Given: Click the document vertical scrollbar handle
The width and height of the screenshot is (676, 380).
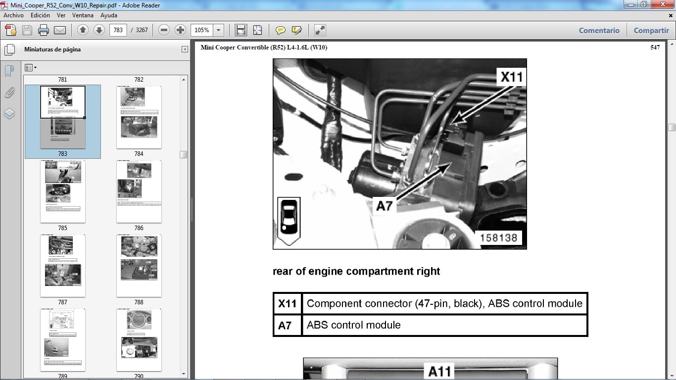Looking at the screenshot, I should coord(672,127).
